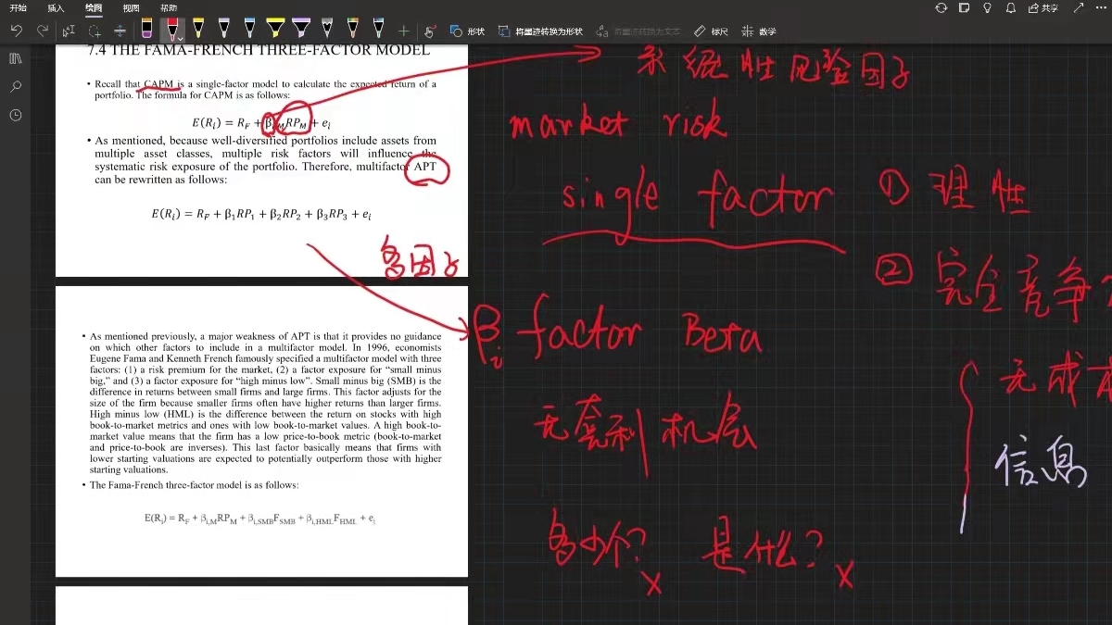
Task: Click the lightbulb tell-me icon
Action: click(x=988, y=7)
